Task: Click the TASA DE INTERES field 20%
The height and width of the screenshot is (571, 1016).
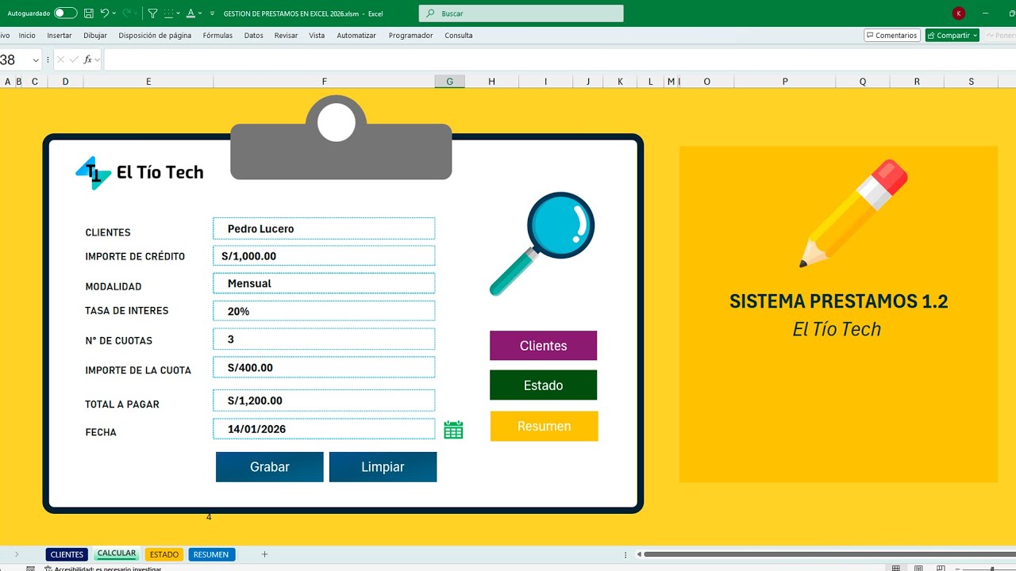Action: 324,311
